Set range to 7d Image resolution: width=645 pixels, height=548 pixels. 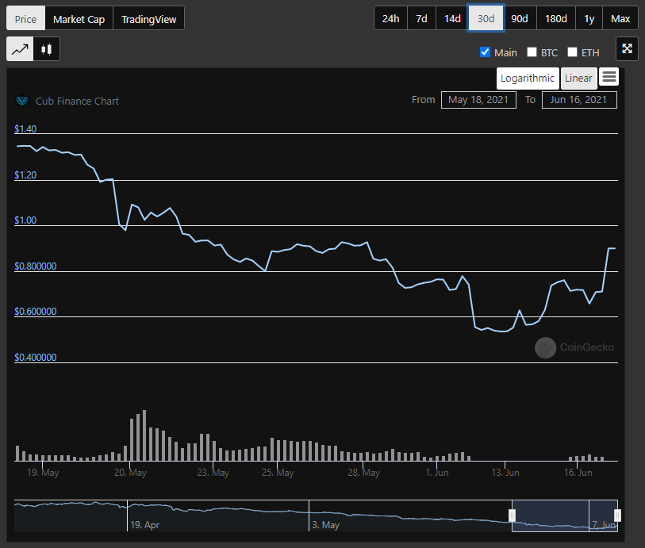[421, 18]
